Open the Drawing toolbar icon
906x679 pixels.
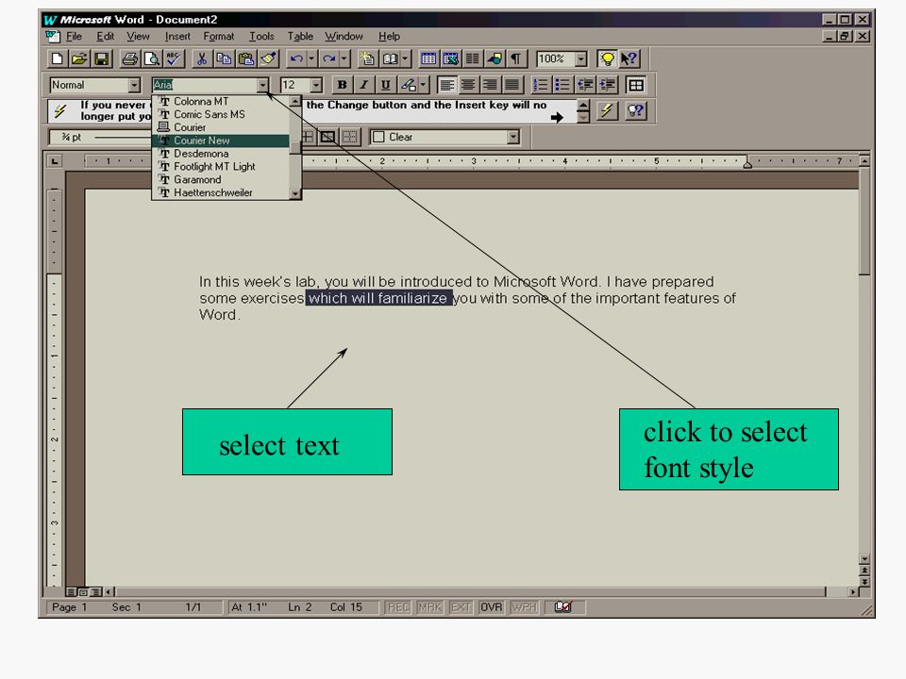point(495,58)
